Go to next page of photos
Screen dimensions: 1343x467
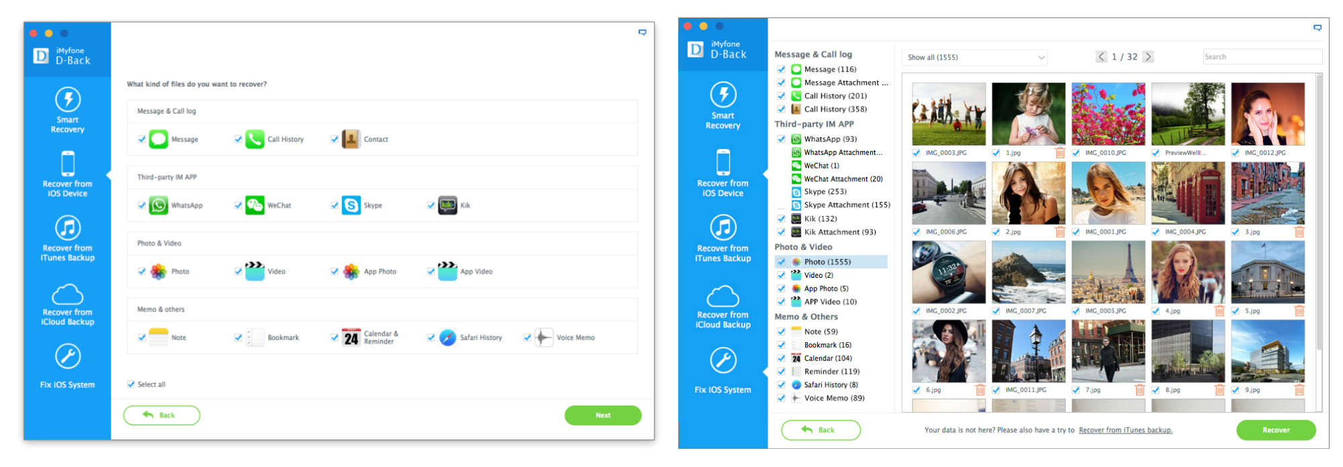[x=1148, y=57]
